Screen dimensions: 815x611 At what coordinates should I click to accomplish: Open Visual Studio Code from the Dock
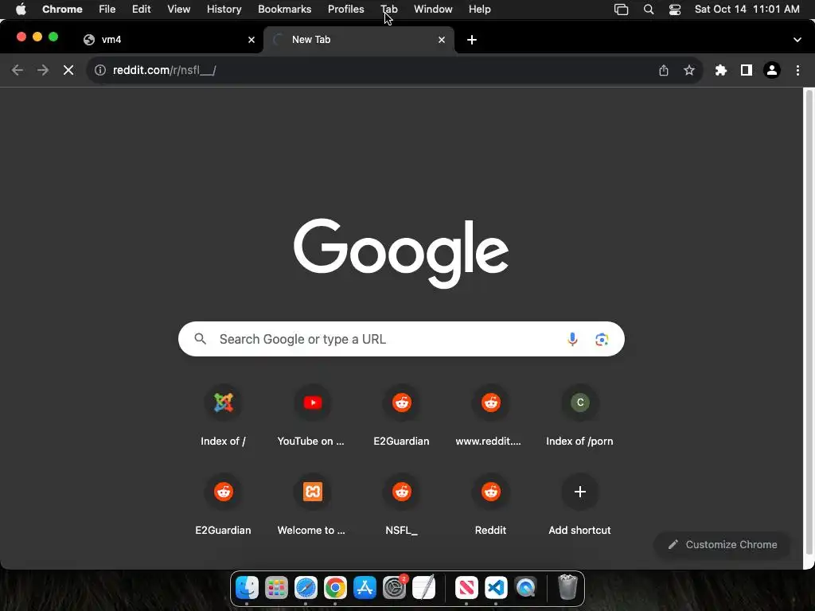[496, 588]
